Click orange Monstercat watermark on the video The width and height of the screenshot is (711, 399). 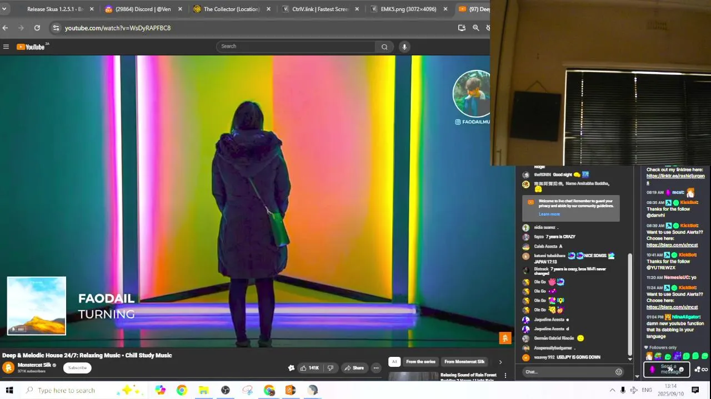click(x=505, y=338)
